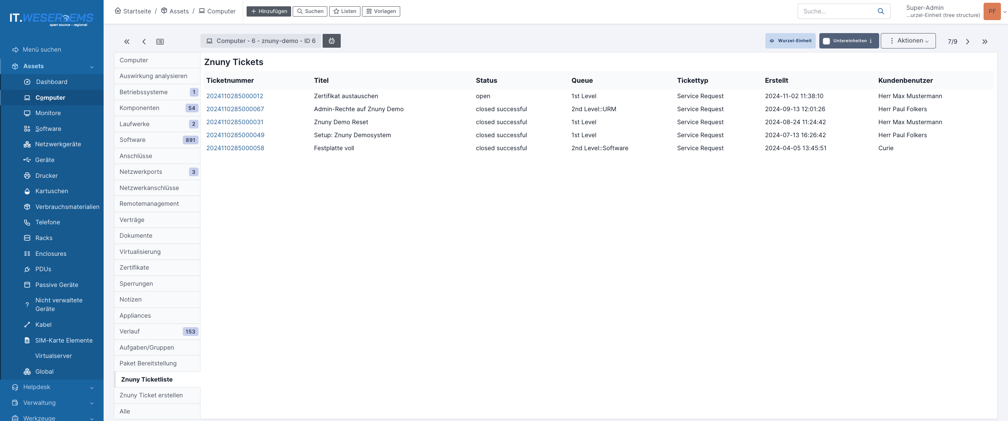Click the IT.WESER-EMS logo
The image size is (1008, 421).
[x=51, y=19]
